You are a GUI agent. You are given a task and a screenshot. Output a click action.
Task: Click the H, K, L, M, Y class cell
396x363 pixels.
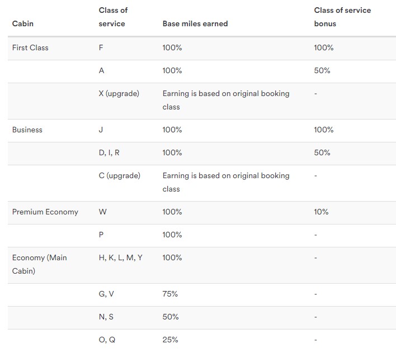pyautogui.click(x=121, y=257)
